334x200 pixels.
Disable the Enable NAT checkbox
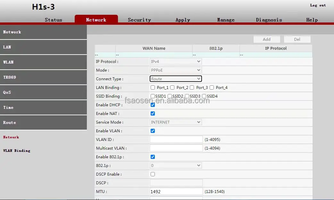tap(153, 113)
